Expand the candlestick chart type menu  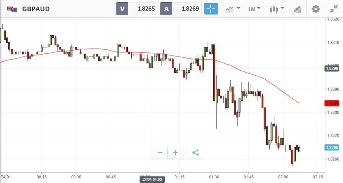[x=277, y=9]
